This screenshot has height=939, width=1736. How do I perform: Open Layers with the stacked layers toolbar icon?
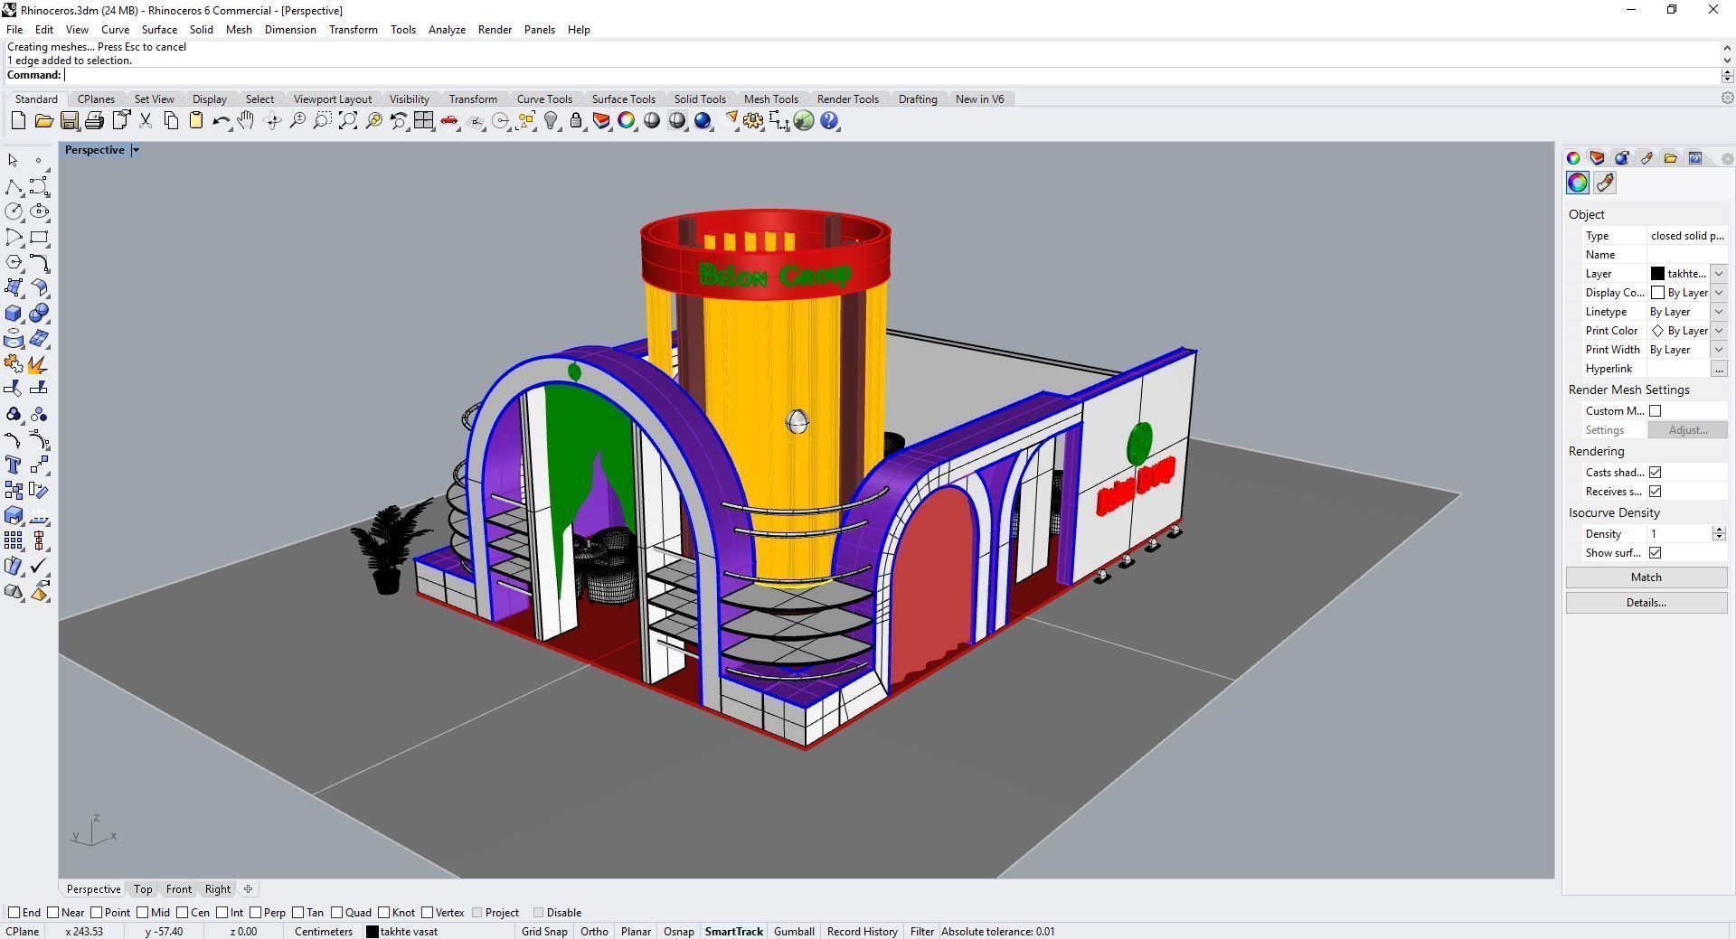pyautogui.click(x=601, y=120)
